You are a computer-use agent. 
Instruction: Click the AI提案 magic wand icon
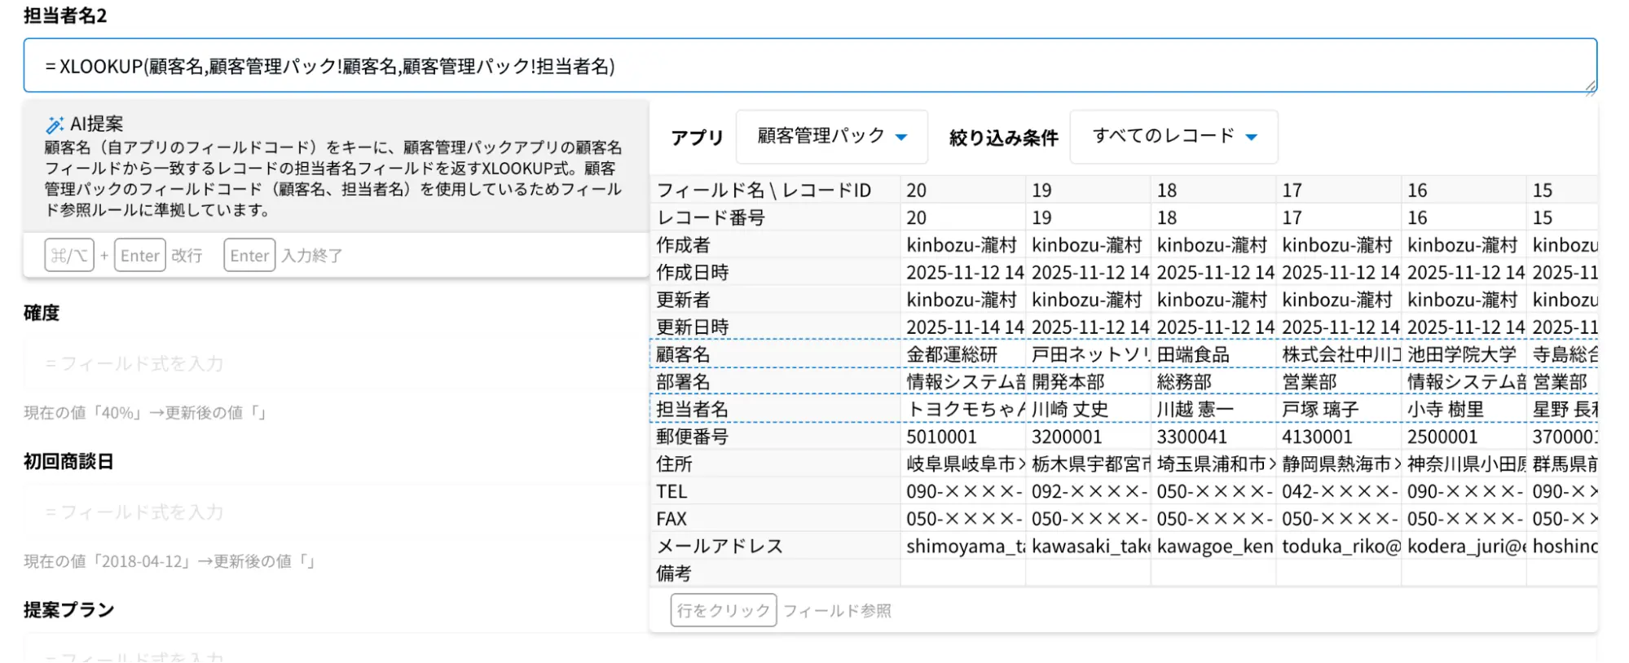(x=55, y=125)
